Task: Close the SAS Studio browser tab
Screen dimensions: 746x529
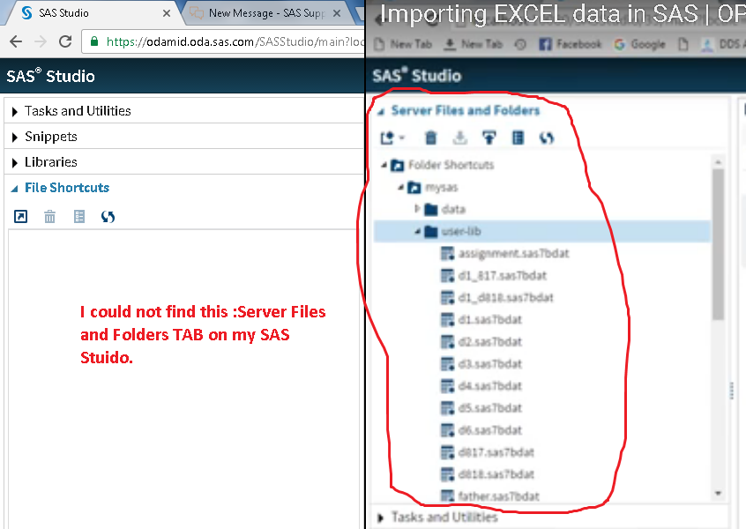Action: click(167, 13)
